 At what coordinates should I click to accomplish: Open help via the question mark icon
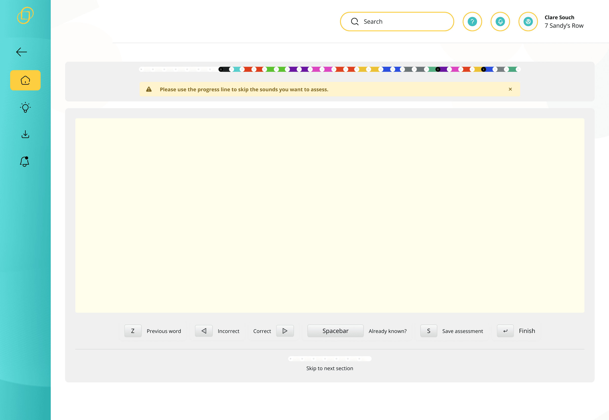472,22
